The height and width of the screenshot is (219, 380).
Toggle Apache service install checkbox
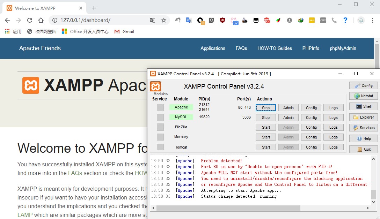160,107
